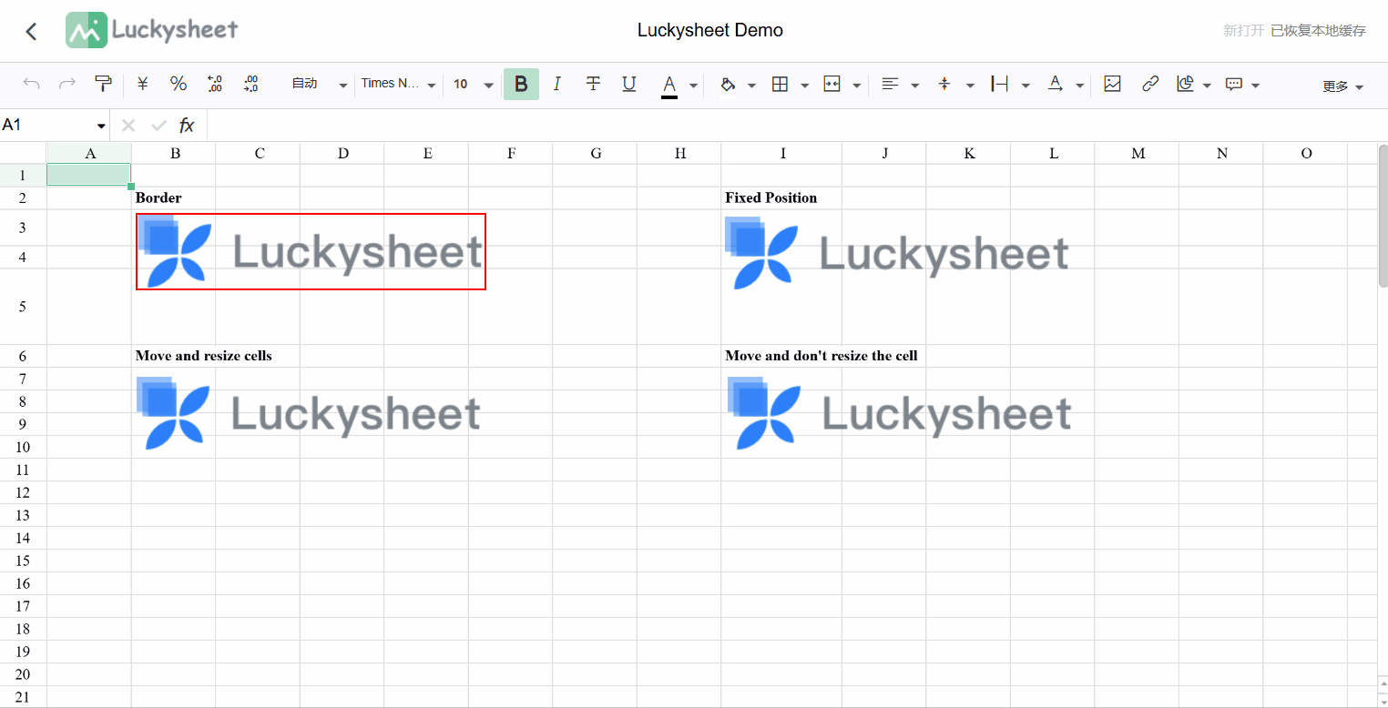Insert a hyperlink with the chain icon

point(1150,84)
